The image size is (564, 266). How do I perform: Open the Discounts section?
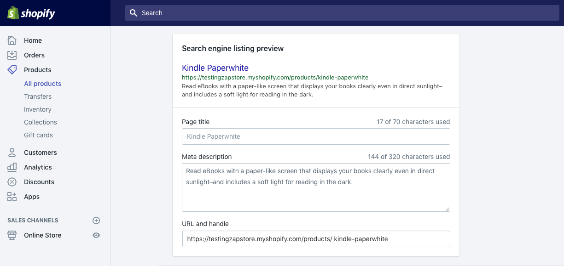[39, 182]
